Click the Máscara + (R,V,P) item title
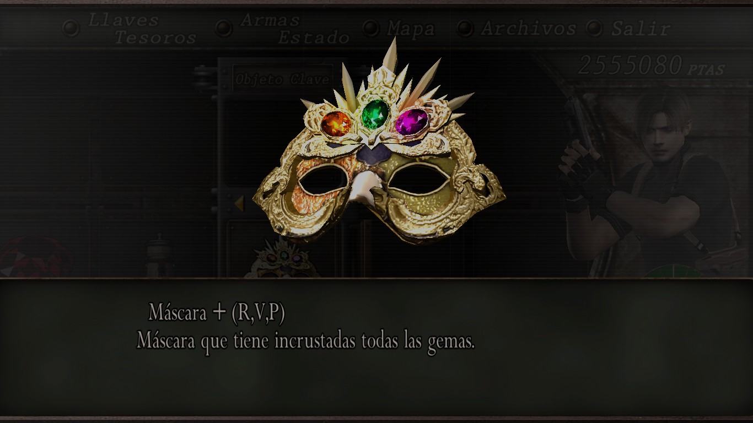The image size is (753, 423). pyautogui.click(x=217, y=313)
